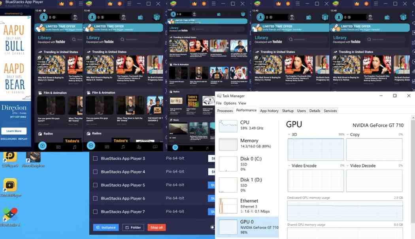
Task: Open Options menu in Task Manager
Action: pyautogui.click(x=230, y=103)
